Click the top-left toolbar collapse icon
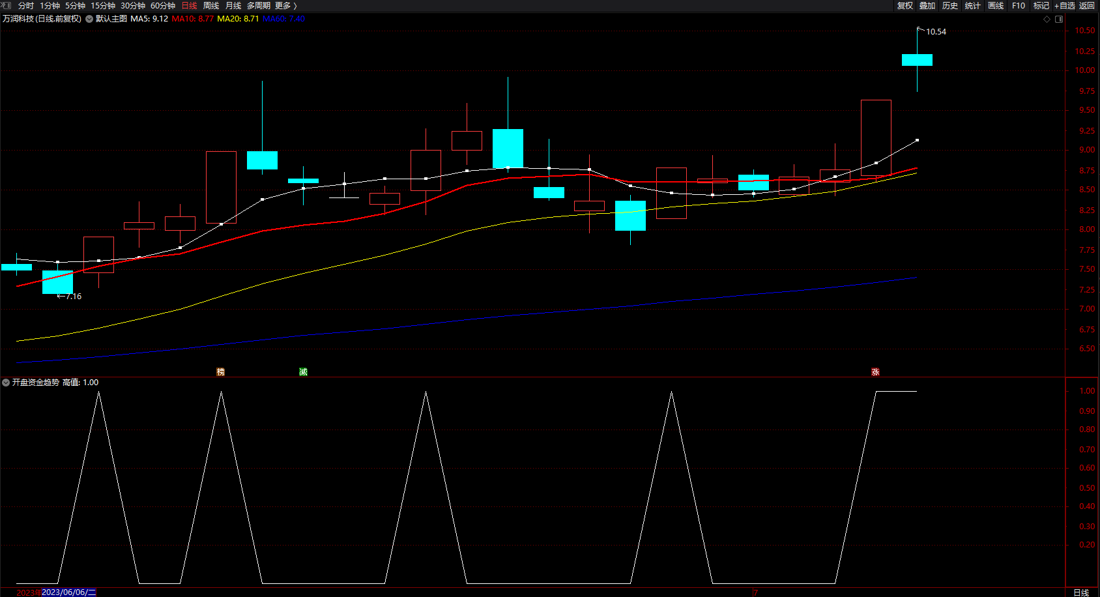Screen dimensions: 1100x597 click(7, 5)
